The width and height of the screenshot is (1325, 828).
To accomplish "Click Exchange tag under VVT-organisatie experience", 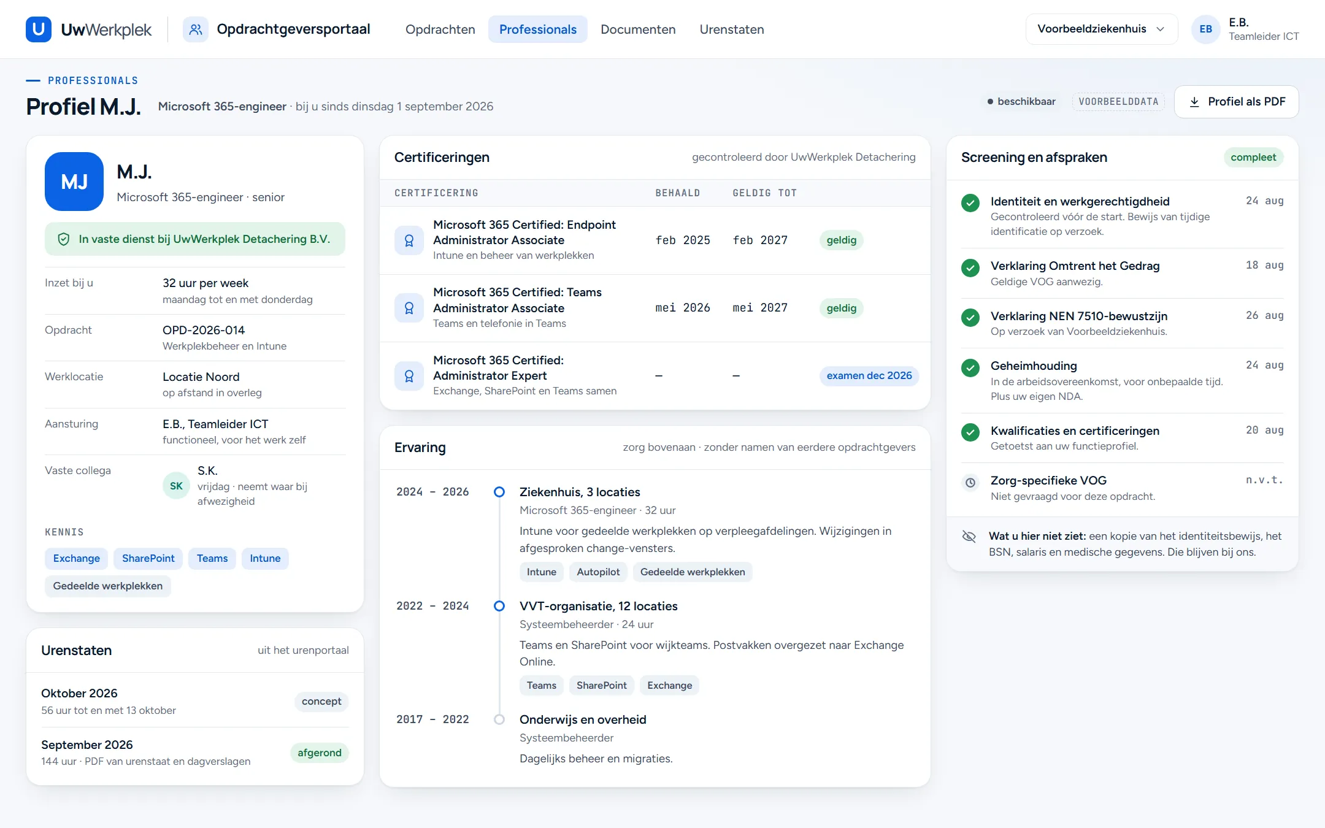I will (x=669, y=686).
